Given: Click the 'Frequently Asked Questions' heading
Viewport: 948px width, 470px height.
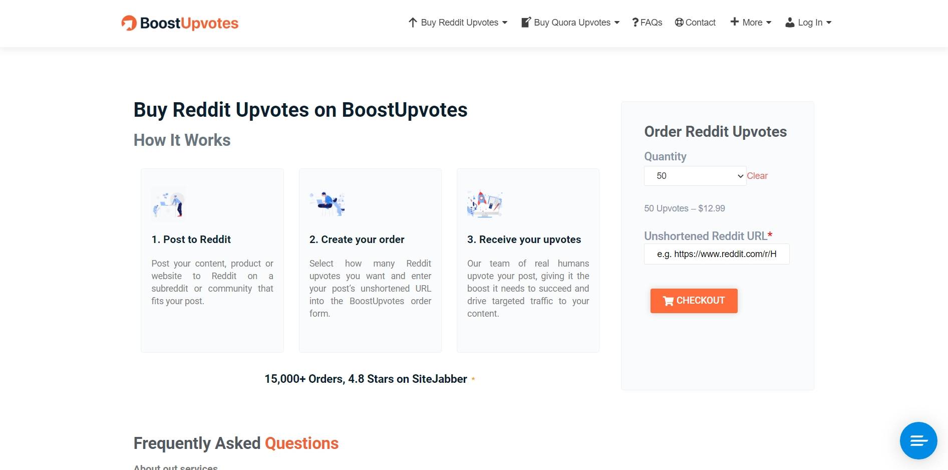Looking at the screenshot, I should tap(236, 443).
